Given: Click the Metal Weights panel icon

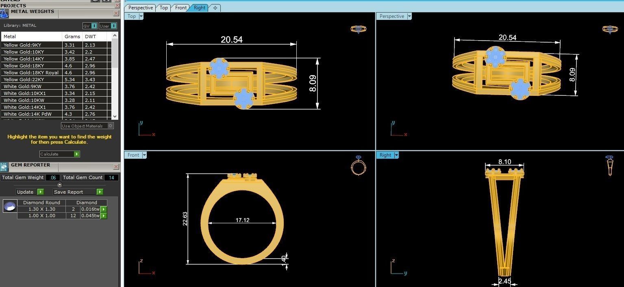Looking at the screenshot, I should coord(4,13).
